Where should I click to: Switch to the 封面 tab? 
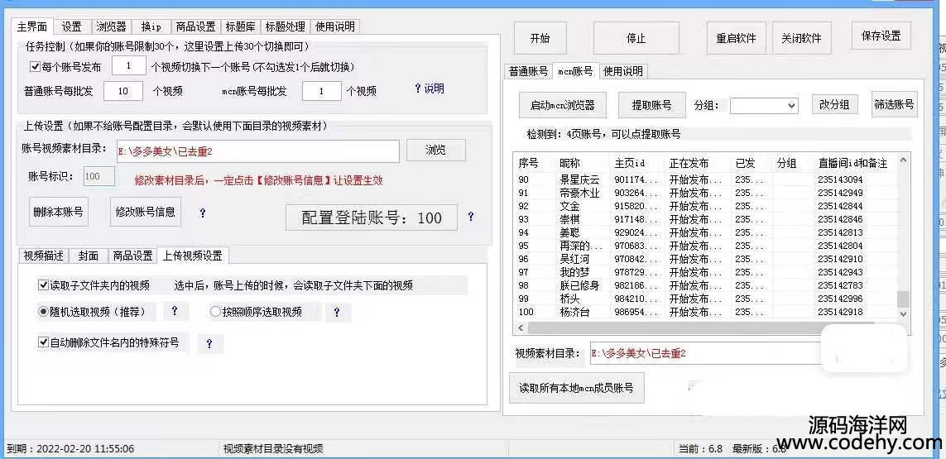(89, 256)
